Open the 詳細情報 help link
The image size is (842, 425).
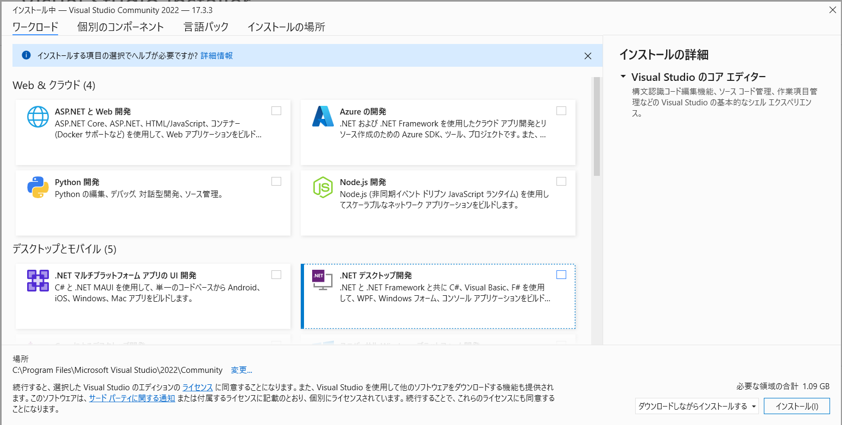[x=217, y=55]
